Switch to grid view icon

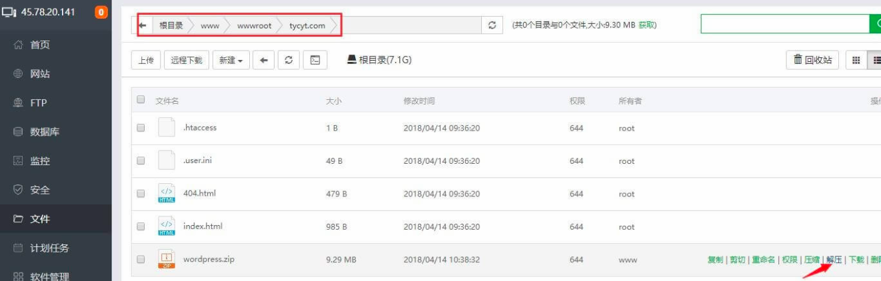point(856,60)
